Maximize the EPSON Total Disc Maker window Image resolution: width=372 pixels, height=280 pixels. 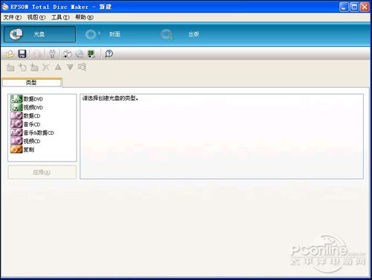coord(354,7)
